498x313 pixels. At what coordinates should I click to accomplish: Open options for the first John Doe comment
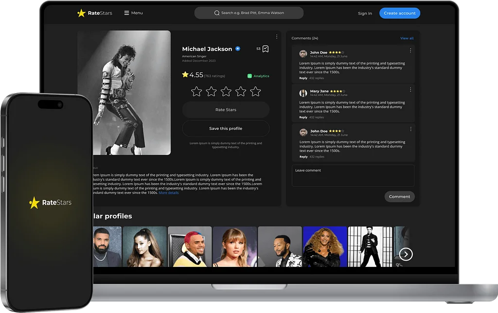[410, 51]
